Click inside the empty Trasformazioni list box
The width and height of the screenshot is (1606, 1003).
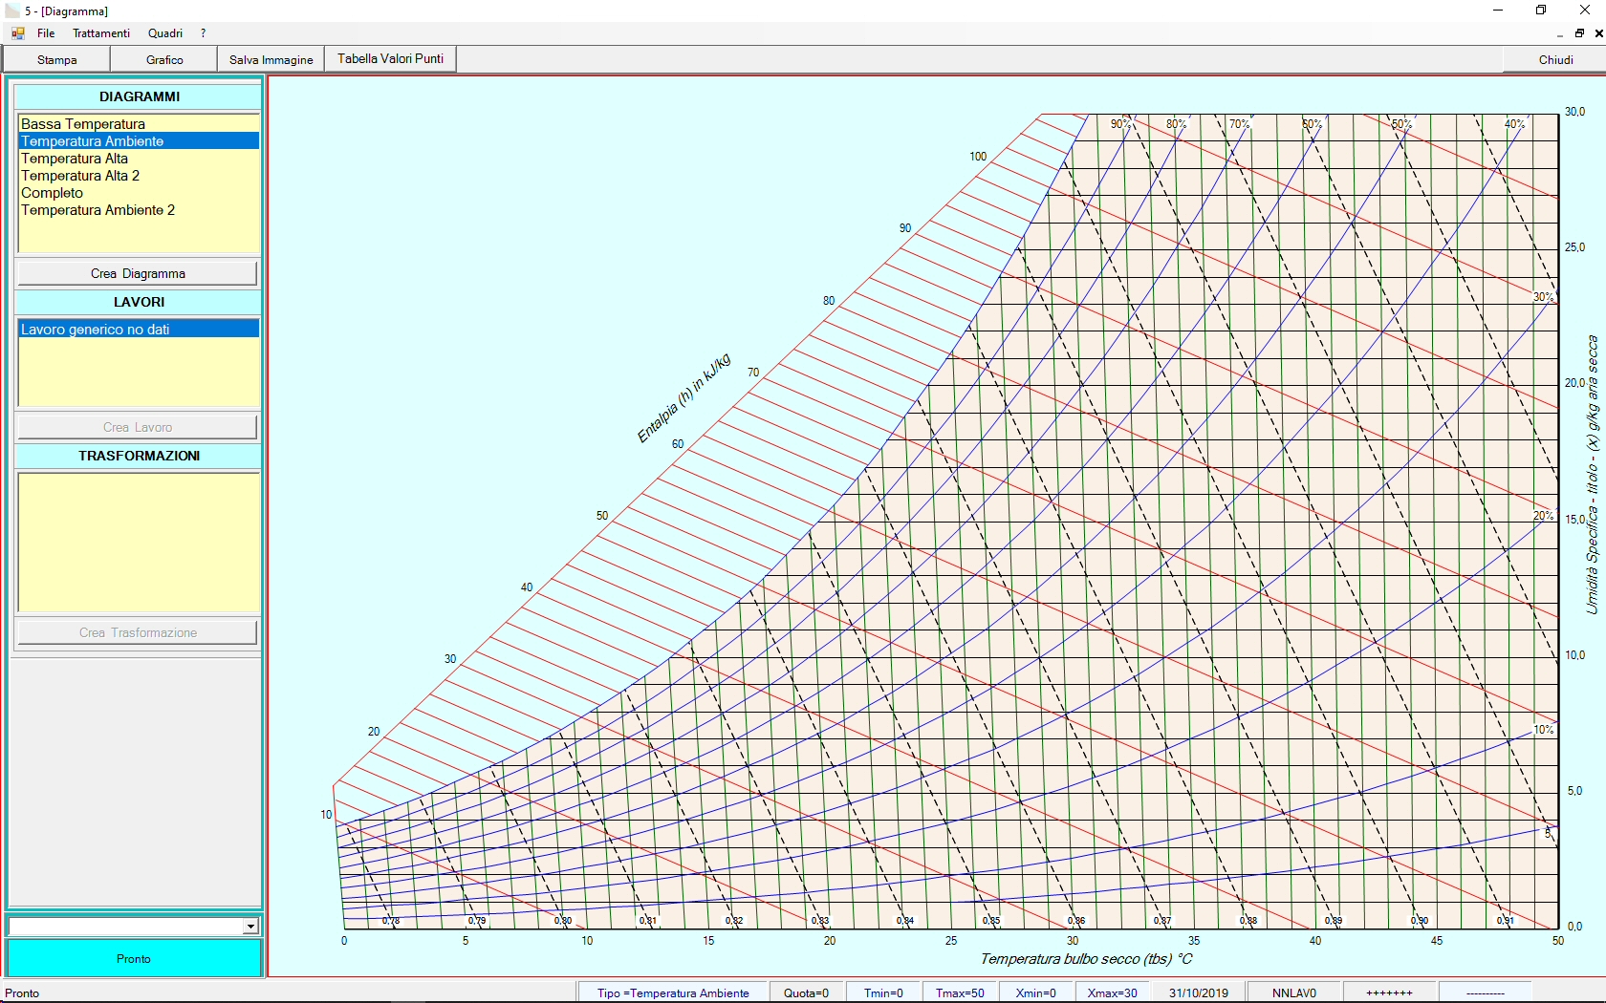click(139, 543)
